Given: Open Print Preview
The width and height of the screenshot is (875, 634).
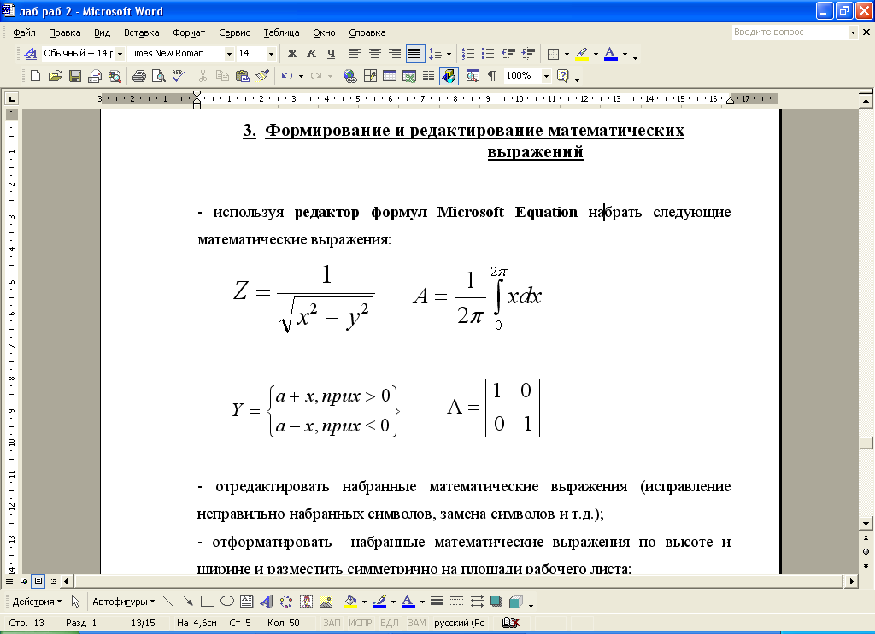Looking at the screenshot, I should tap(158, 76).
